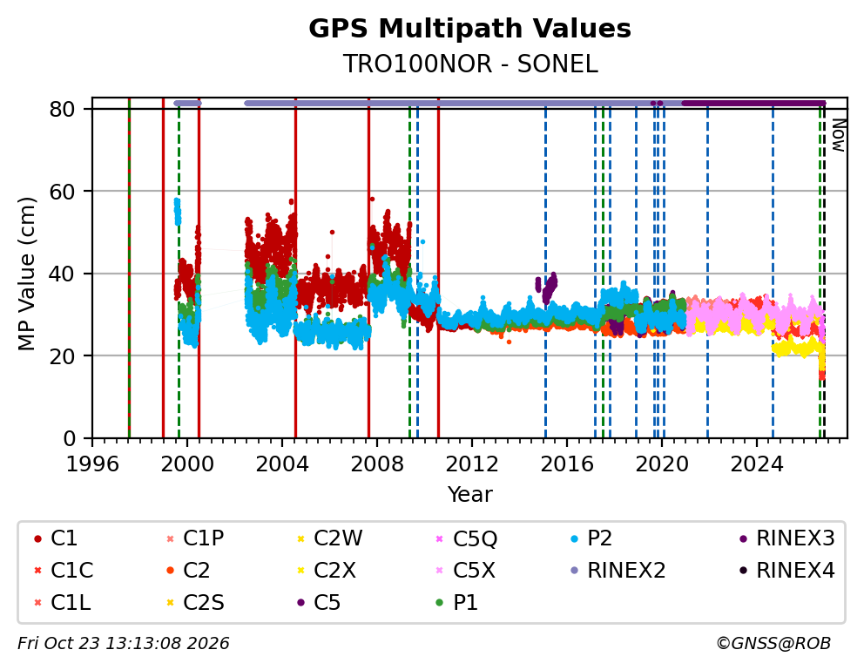Click the C1L legend entry
864x670 pixels.
62,603
